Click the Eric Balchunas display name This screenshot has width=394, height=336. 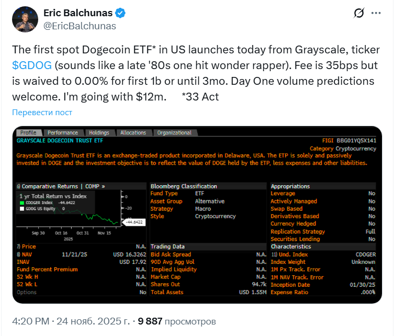[x=78, y=13]
